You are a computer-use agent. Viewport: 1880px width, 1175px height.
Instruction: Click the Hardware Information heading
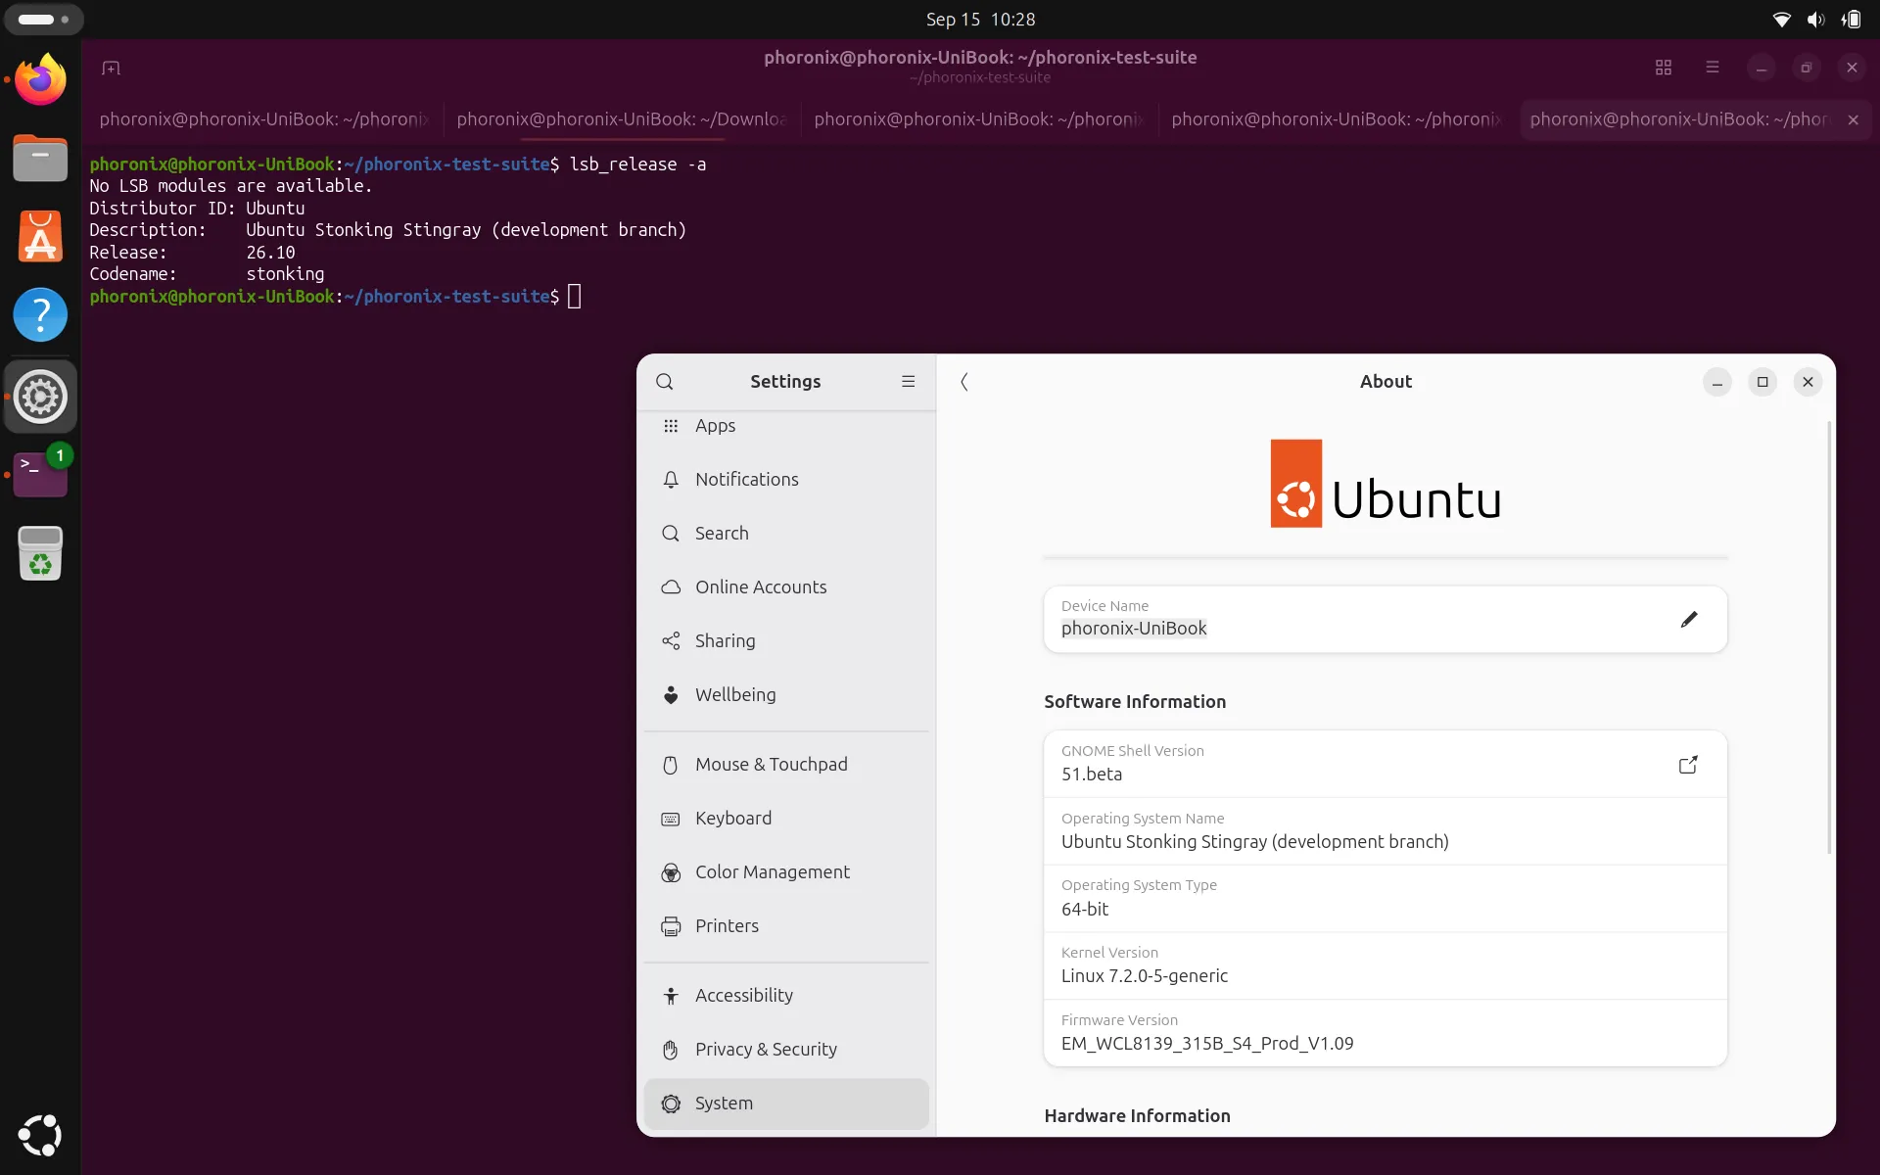coord(1137,1116)
